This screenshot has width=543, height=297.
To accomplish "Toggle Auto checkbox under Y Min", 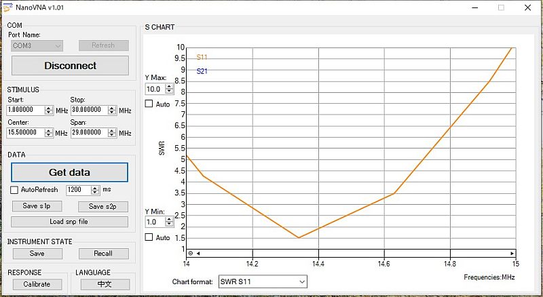I will (x=149, y=237).
